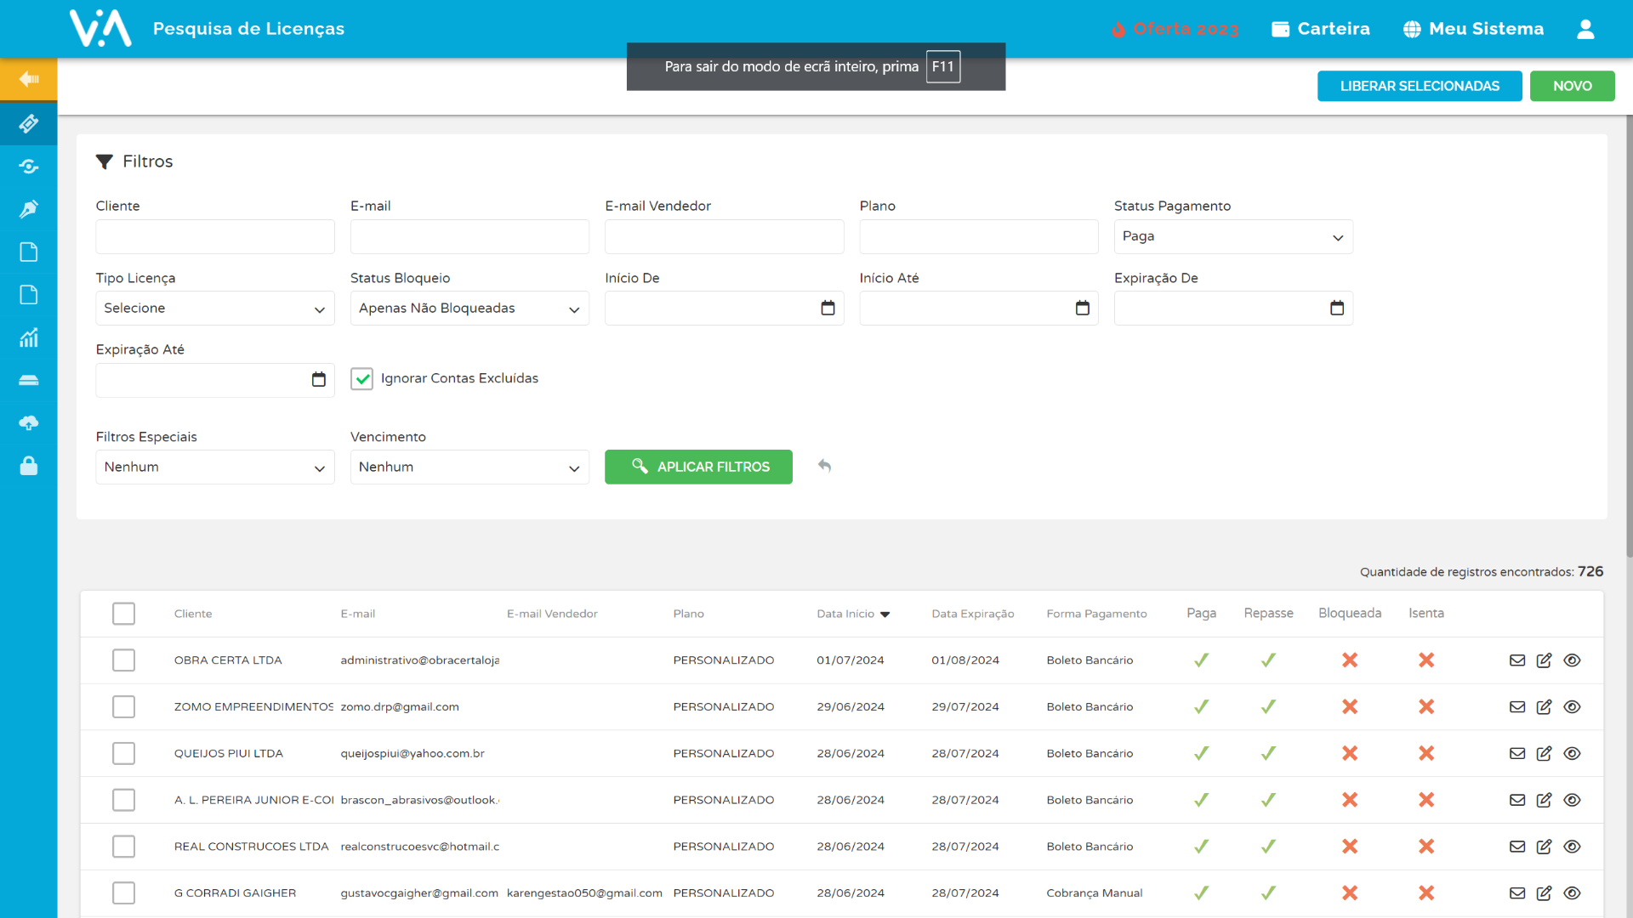Image resolution: width=1633 pixels, height=918 pixels.
Task: Open the Status Bloqueio dropdown
Action: tap(469, 309)
